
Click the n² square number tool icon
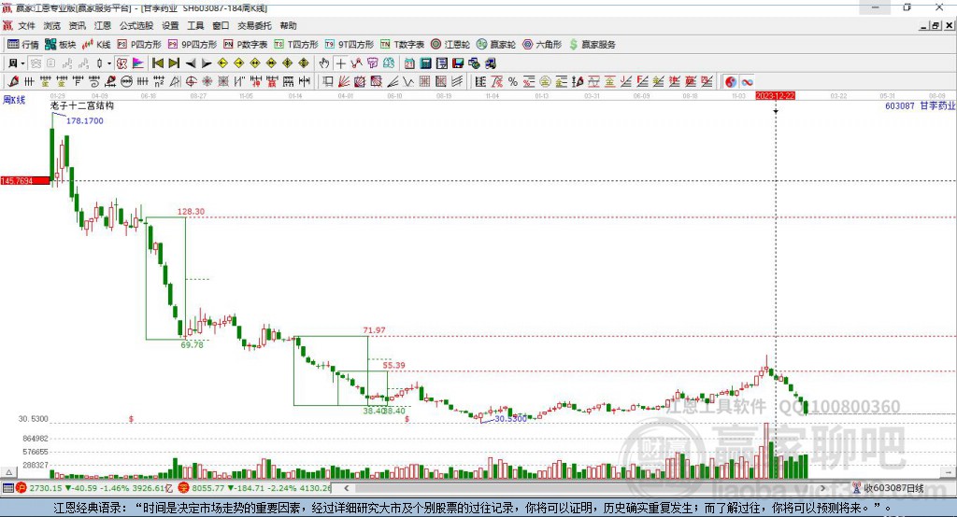click(159, 82)
